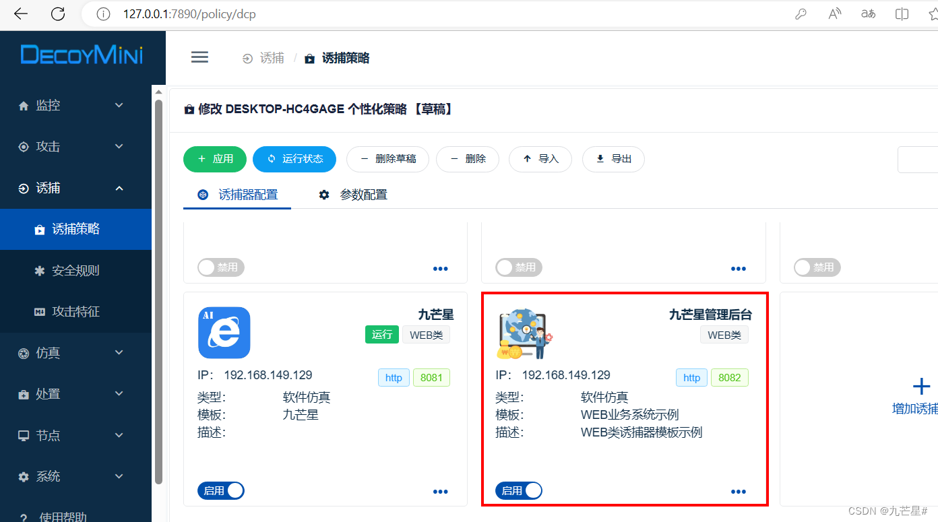
Task: Click the http tag on 九芒星 card
Action: coord(394,377)
